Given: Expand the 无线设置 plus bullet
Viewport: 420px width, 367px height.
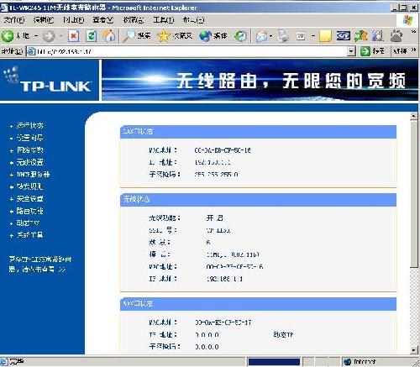Looking at the screenshot, I should tap(12, 163).
